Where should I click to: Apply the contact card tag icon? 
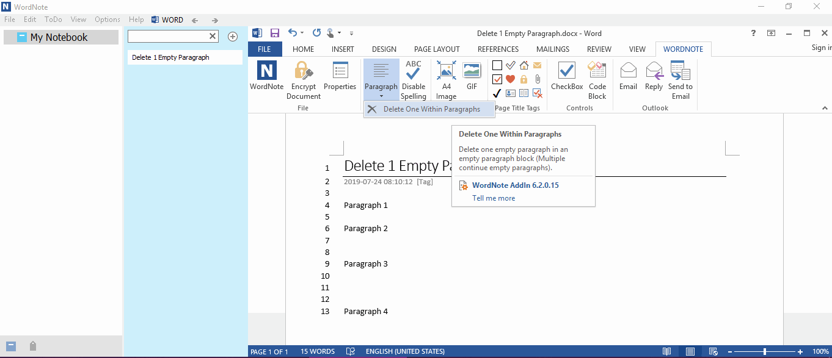click(510, 93)
